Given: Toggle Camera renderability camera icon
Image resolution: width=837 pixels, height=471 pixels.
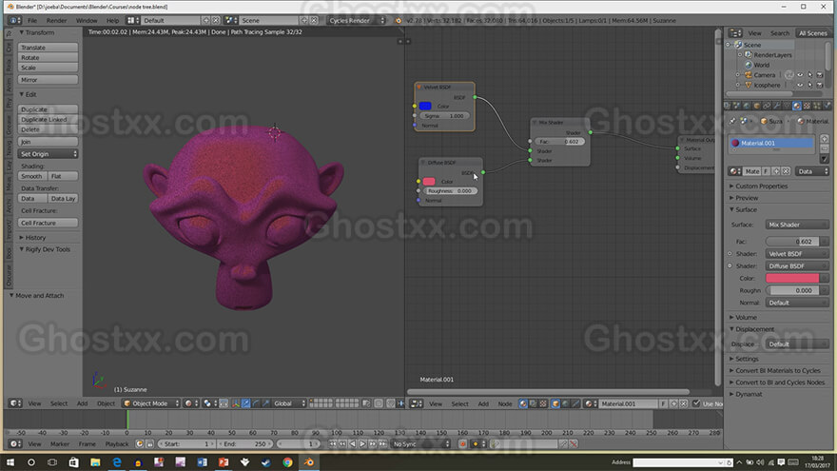Looking at the screenshot, I should tap(820, 75).
